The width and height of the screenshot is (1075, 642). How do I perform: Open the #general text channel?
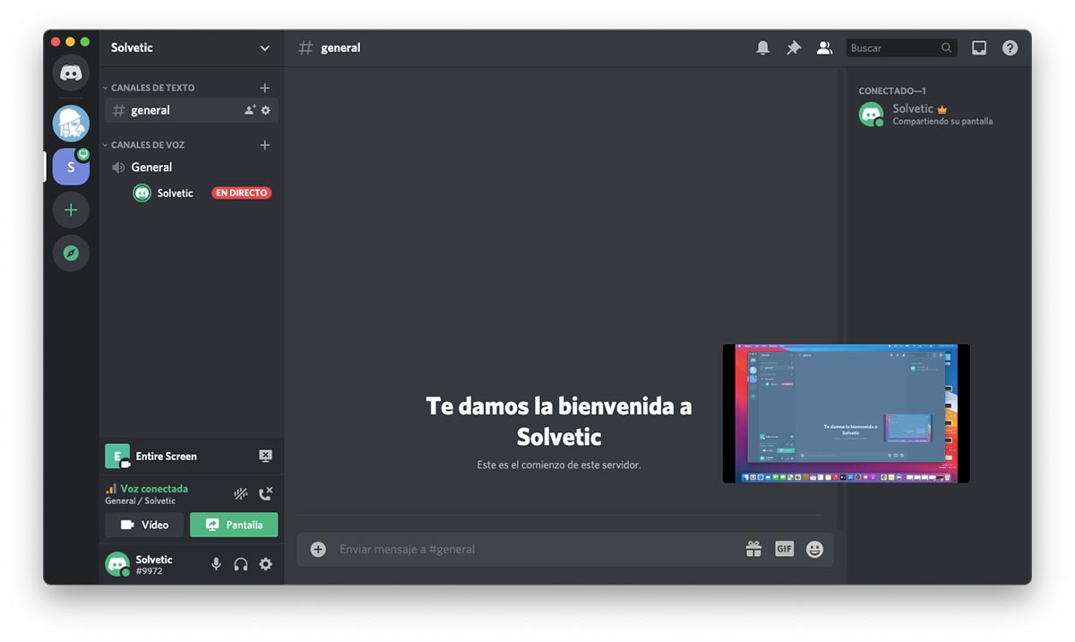pyautogui.click(x=191, y=110)
